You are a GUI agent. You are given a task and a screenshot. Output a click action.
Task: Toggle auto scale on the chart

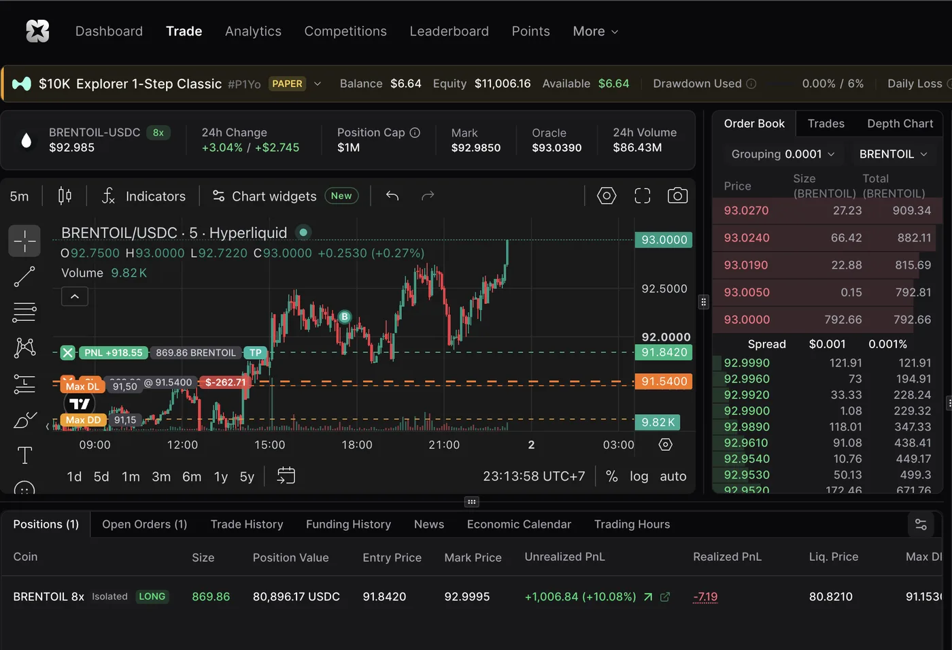pos(673,476)
